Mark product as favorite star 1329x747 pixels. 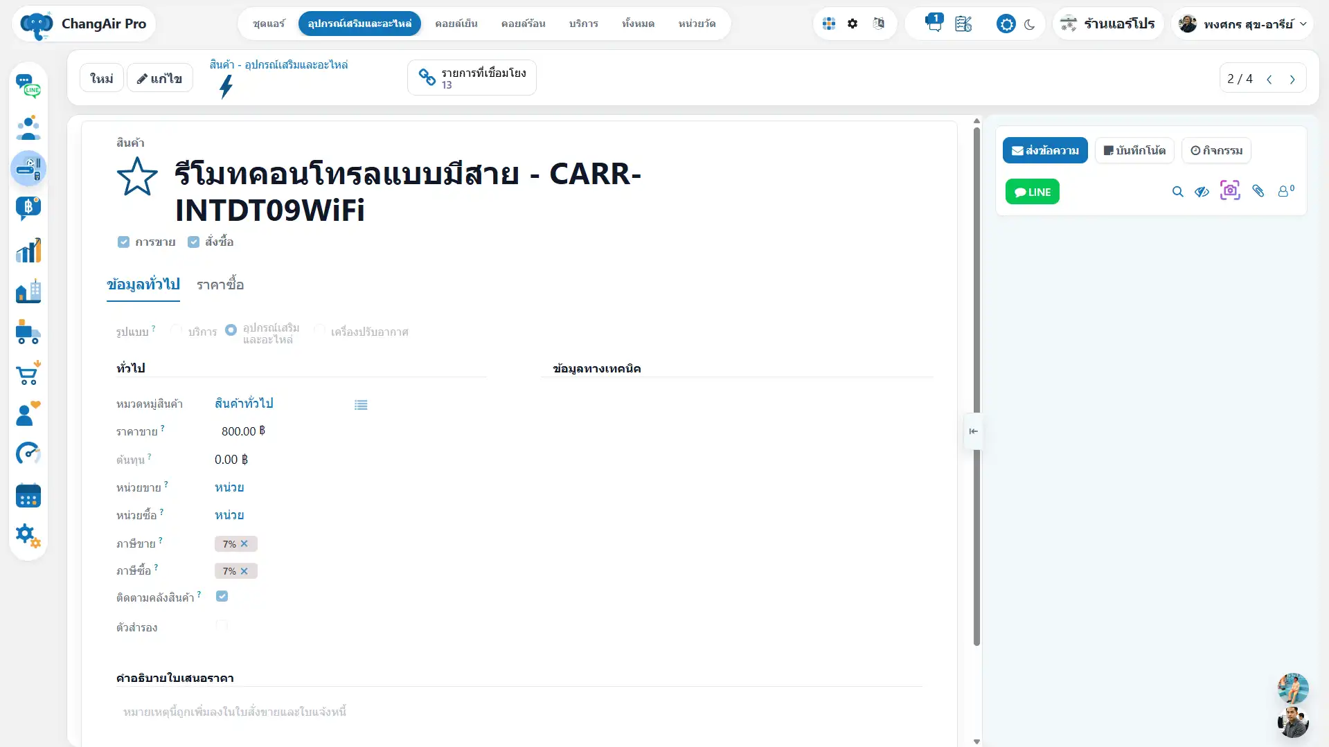[x=137, y=176]
